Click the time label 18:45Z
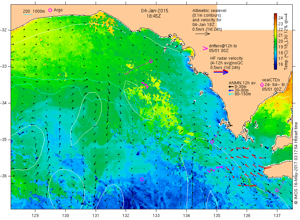This screenshot has height=220, width=300. [154, 16]
